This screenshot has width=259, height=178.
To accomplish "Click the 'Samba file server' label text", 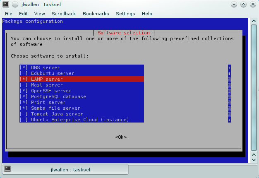I will [x=55, y=108].
